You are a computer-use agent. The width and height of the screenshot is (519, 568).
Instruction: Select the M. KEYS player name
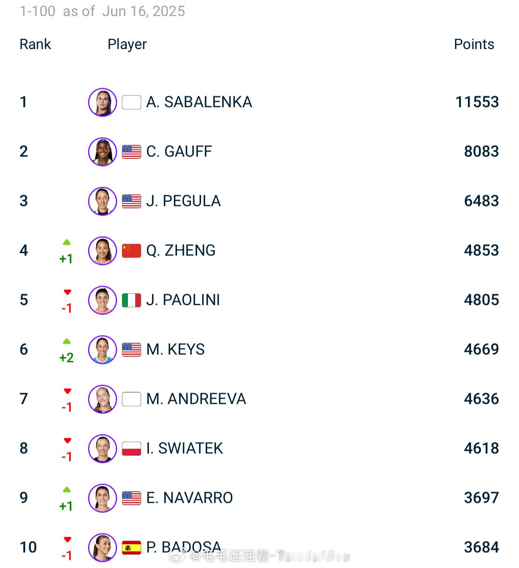point(175,350)
